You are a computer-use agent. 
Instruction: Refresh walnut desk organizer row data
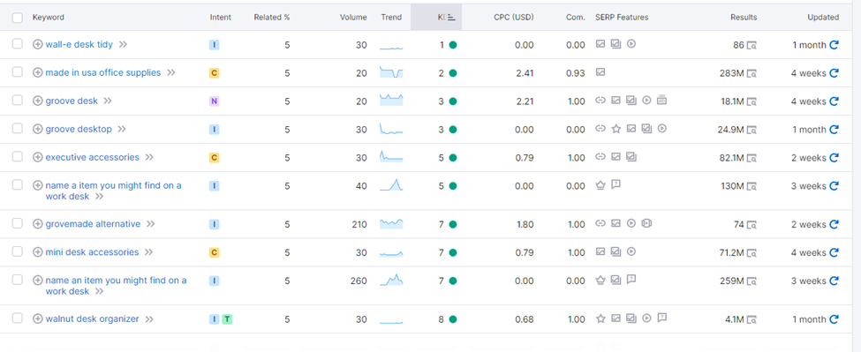coord(835,319)
